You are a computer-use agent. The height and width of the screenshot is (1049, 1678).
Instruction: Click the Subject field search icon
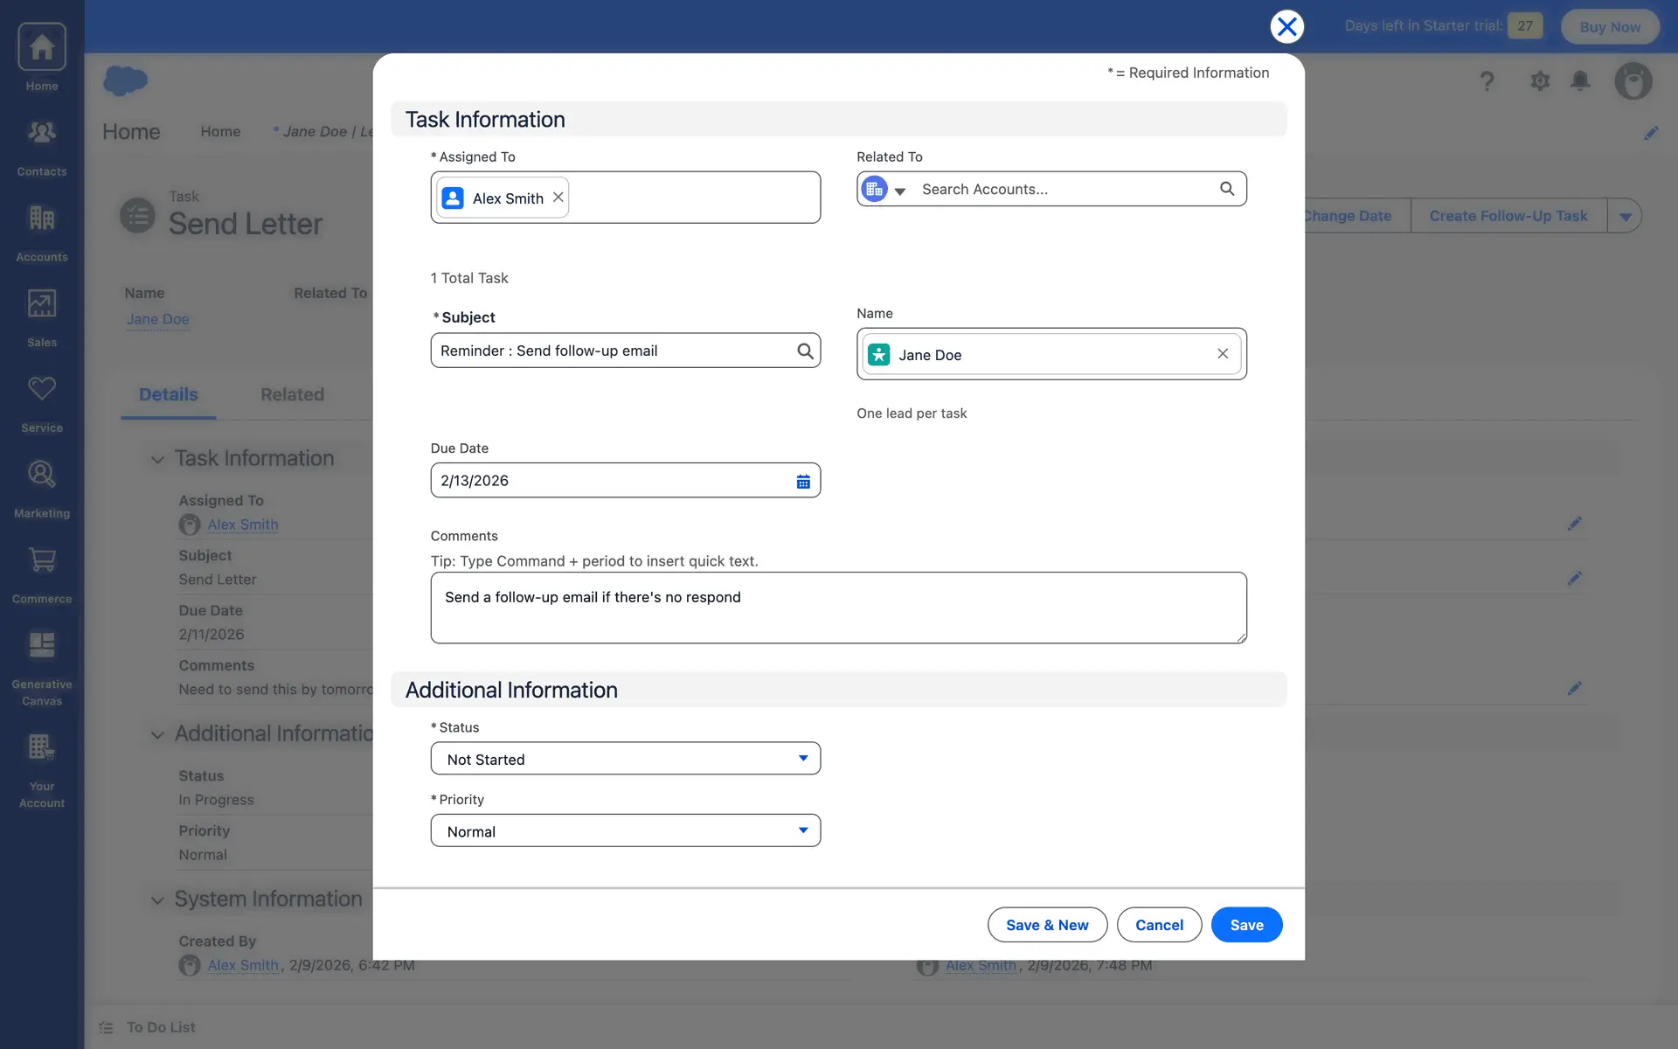click(805, 351)
